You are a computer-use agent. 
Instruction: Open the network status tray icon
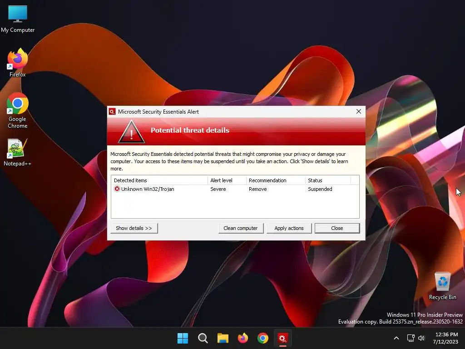pyautogui.click(x=411, y=338)
